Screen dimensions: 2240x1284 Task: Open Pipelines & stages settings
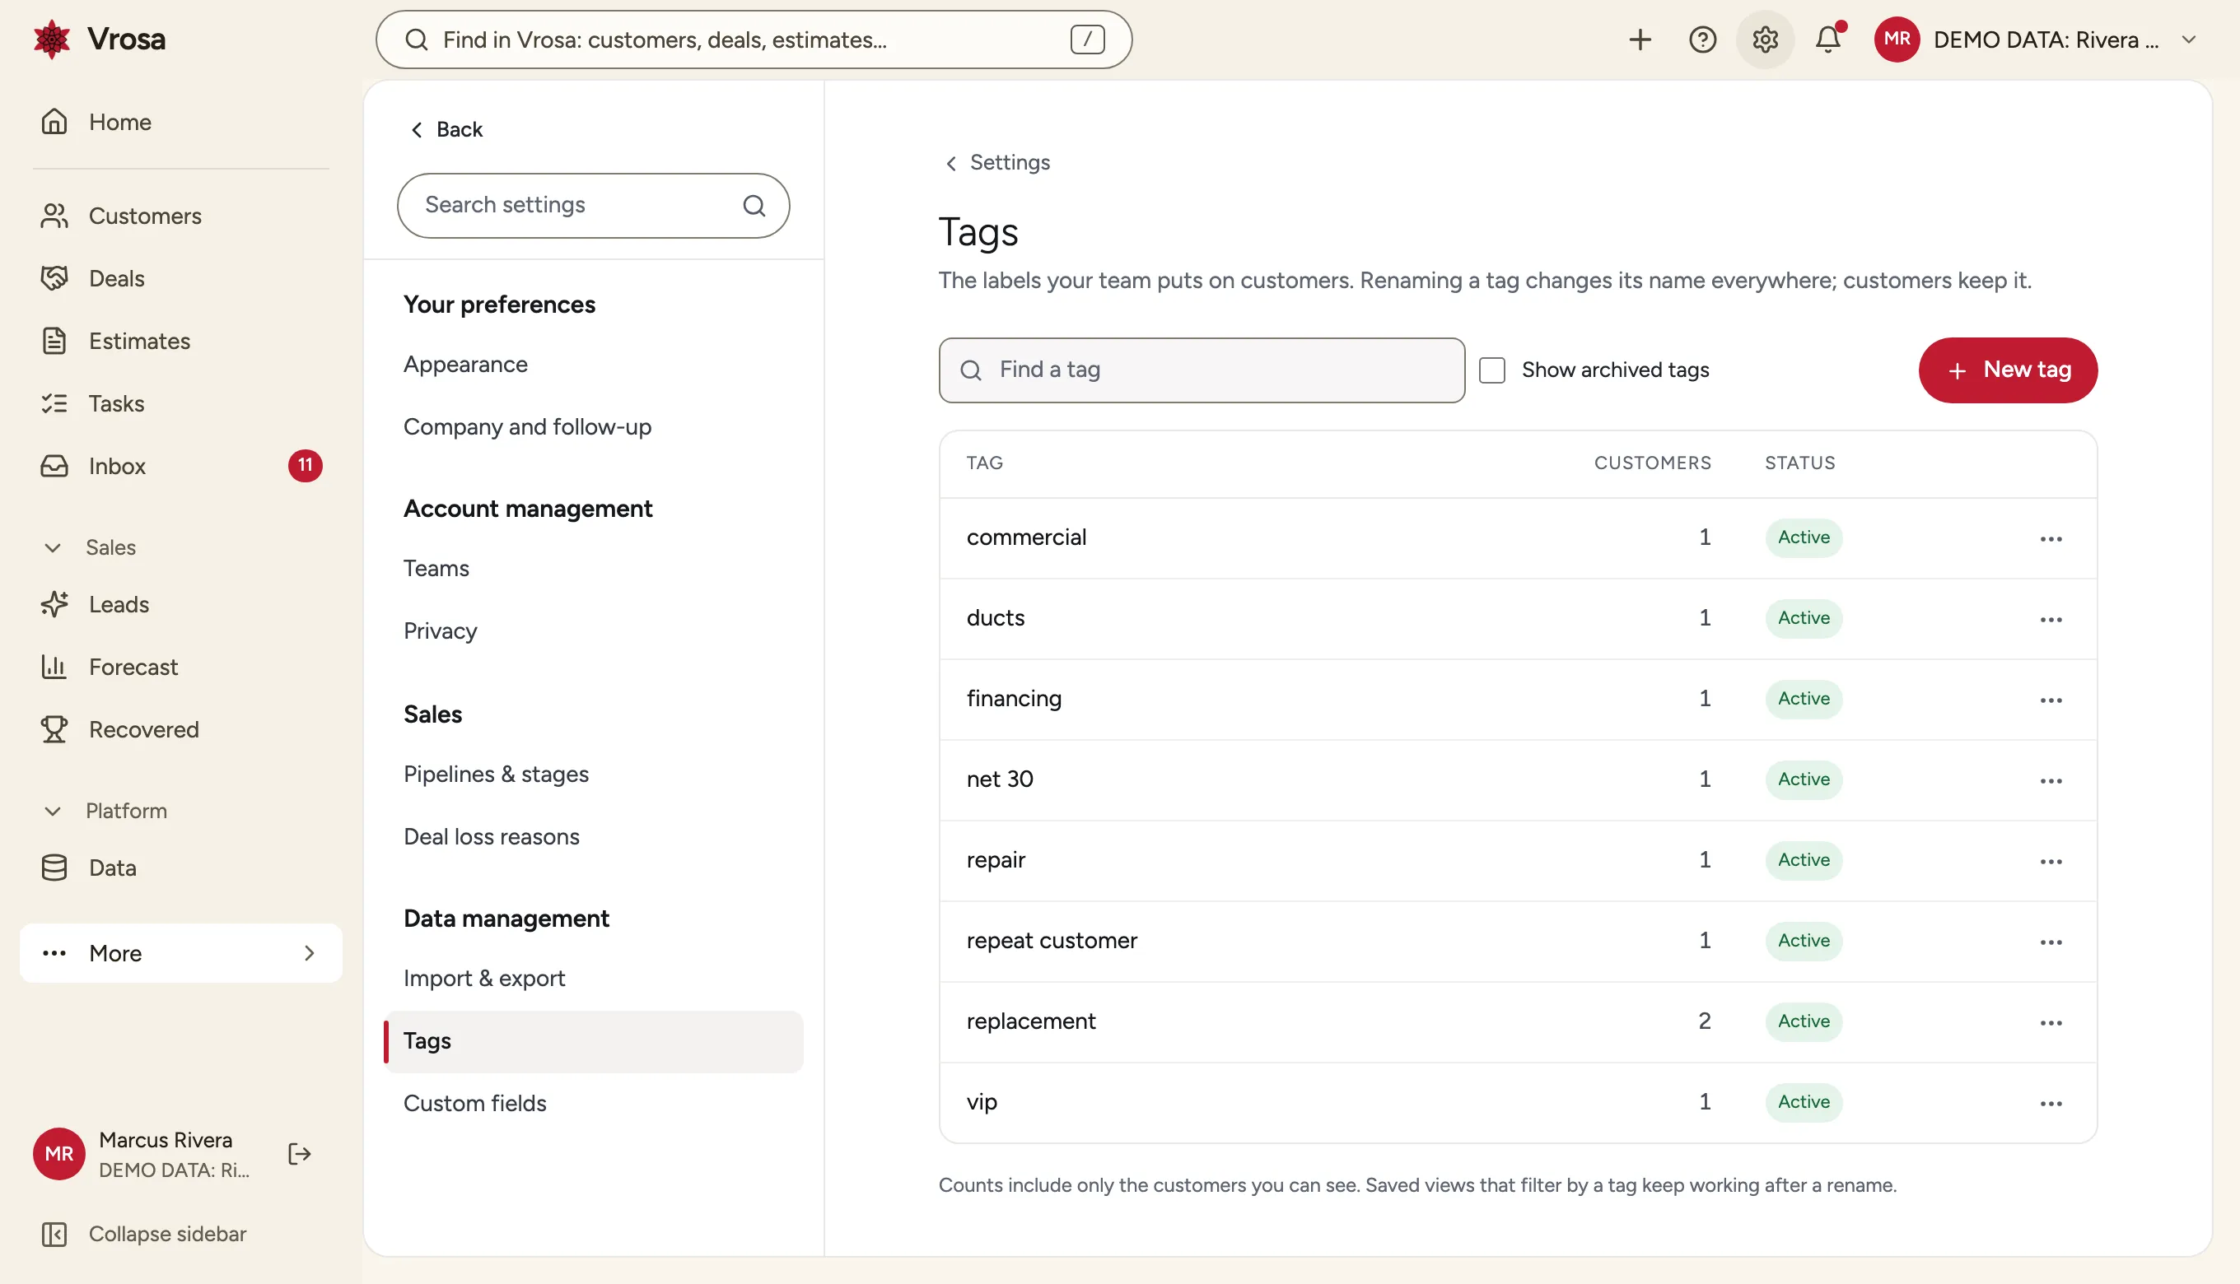click(594, 775)
